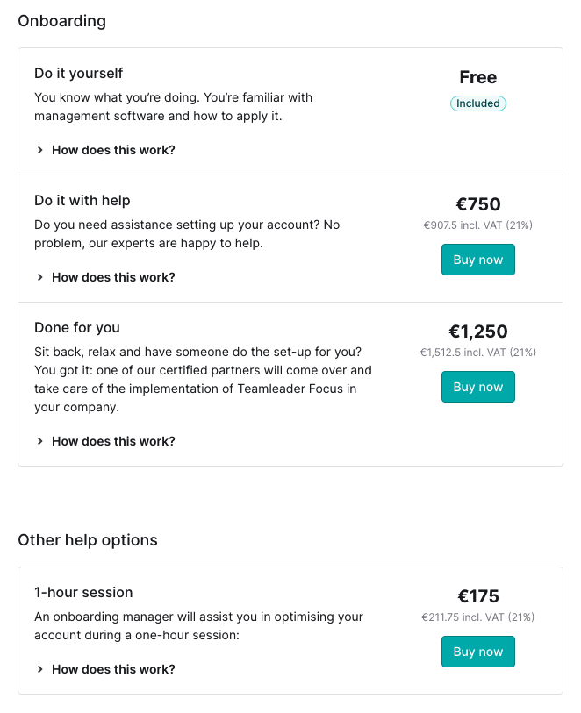581x713 pixels.
Task: Expand 'How does this work?' for the 1-hour session
Action: click(x=113, y=669)
